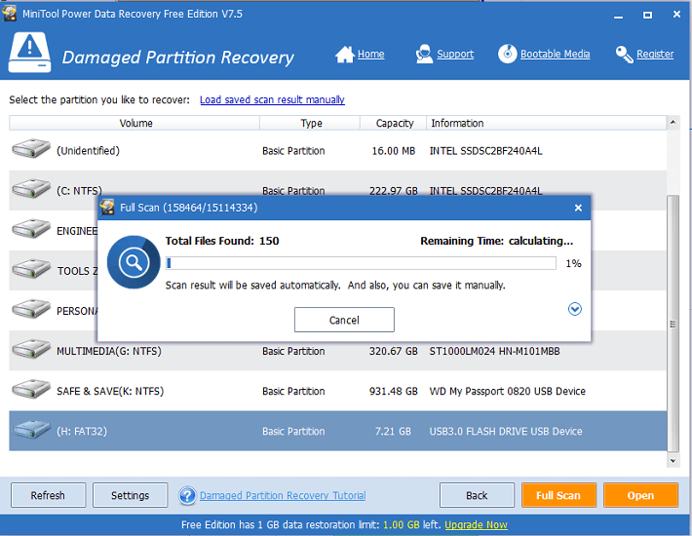Open Damaged Partition Recovery Tutorial link
This screenshot has width=692, height=536.
283,495
